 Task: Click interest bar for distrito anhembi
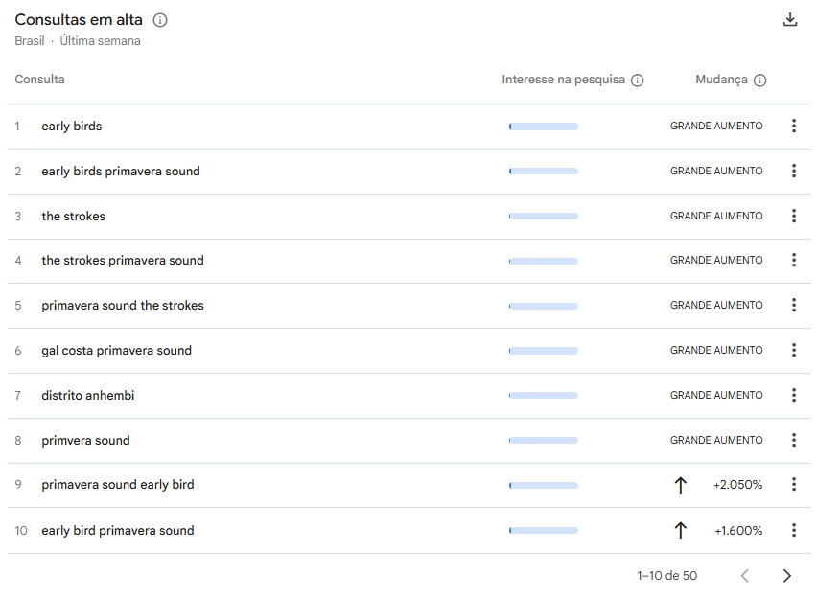point(544,395)
